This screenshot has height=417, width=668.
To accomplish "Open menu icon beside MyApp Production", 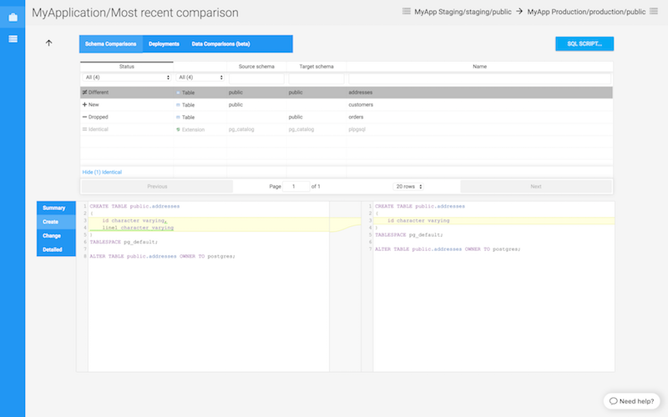I will pos(654,12).
